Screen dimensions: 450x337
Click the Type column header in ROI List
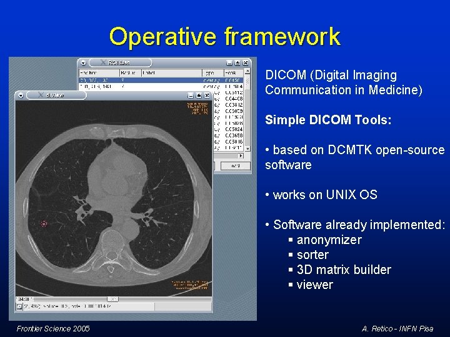pos(213,73)
